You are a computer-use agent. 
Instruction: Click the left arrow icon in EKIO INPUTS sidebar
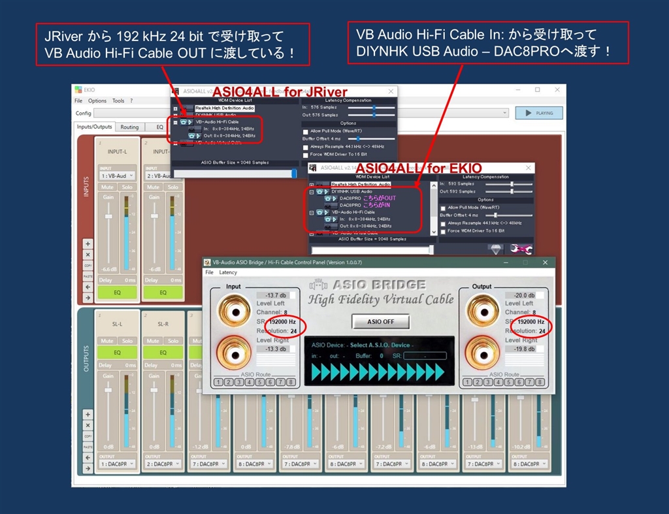(x=88, y=287)
